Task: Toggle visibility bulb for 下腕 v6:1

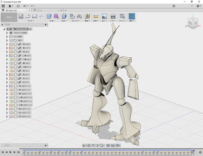Action: 12,59
